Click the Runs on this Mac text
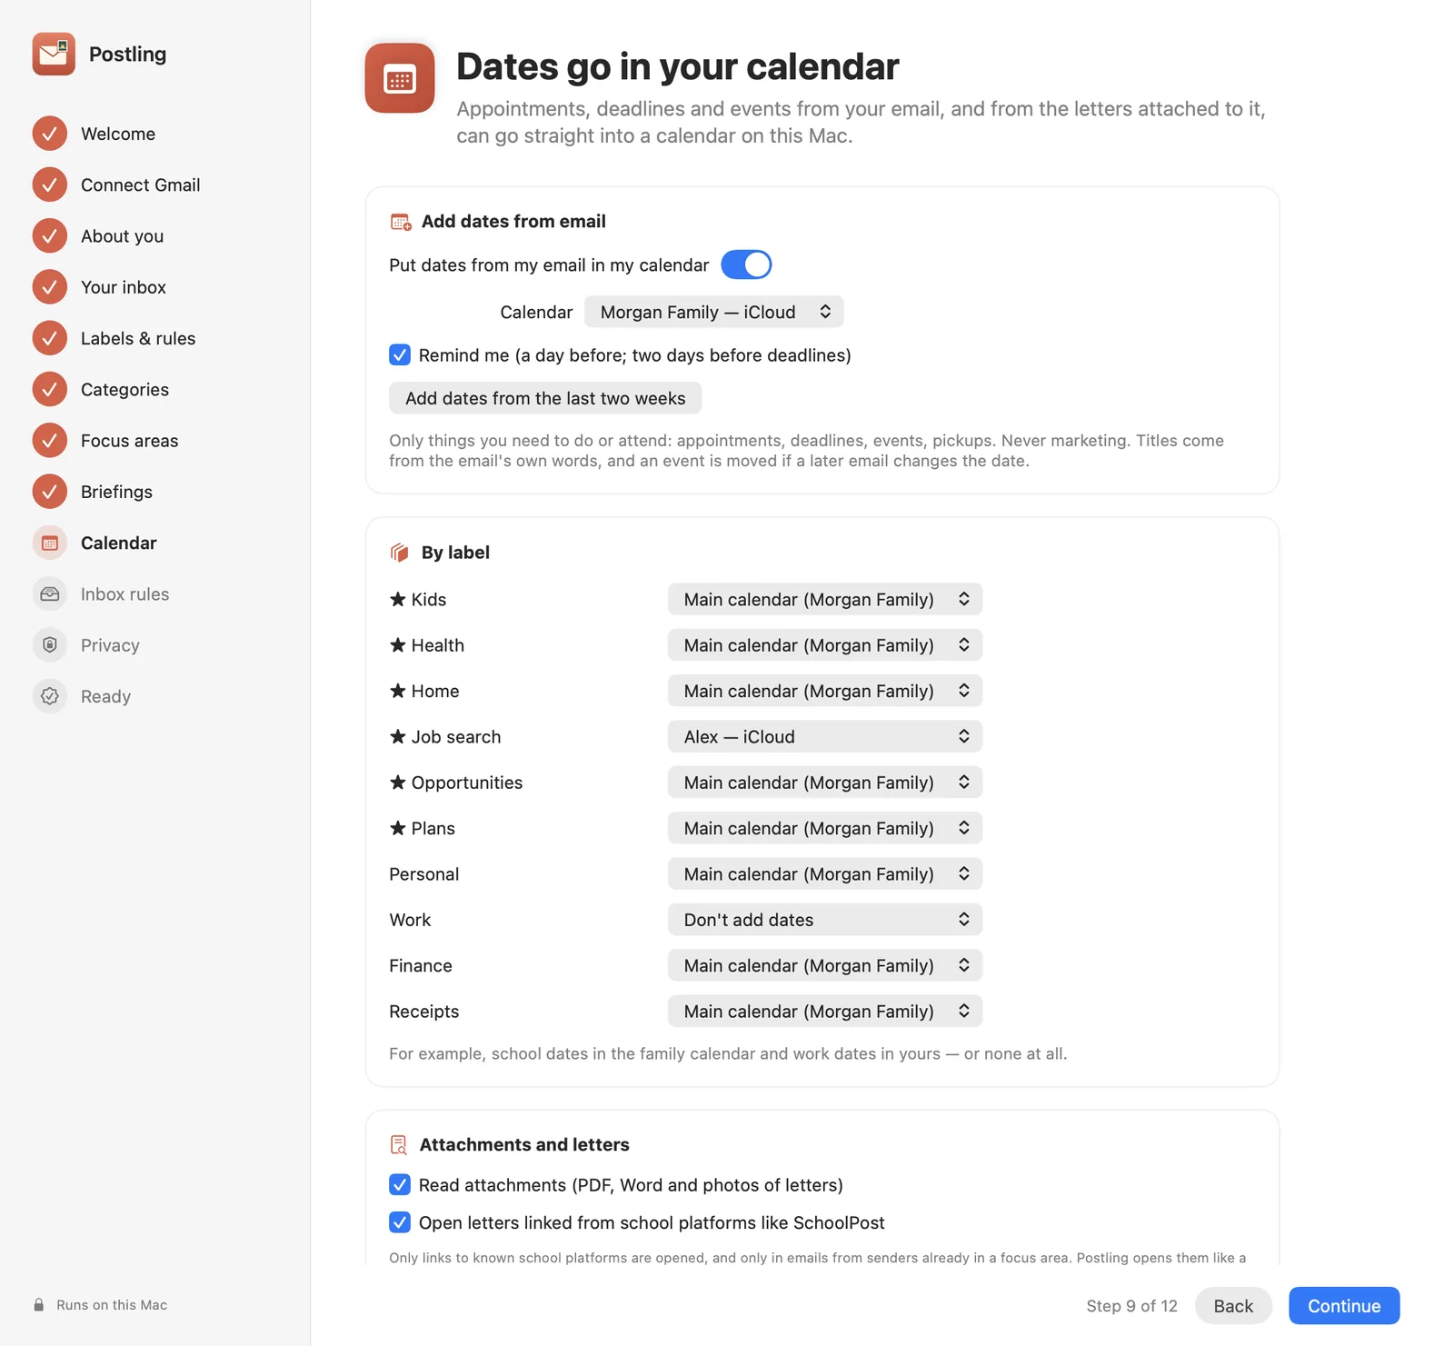This screenshot has width=1454, height=1346. point(112,1305)
